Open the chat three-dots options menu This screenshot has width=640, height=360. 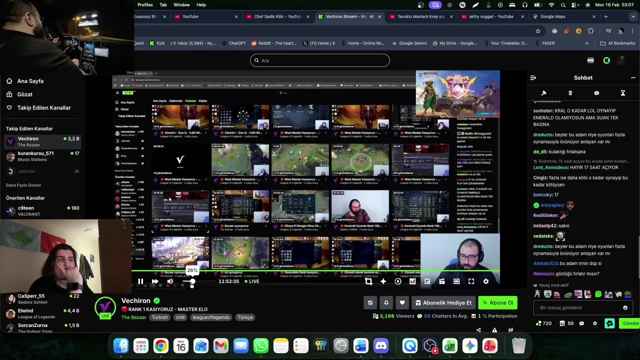633,77
